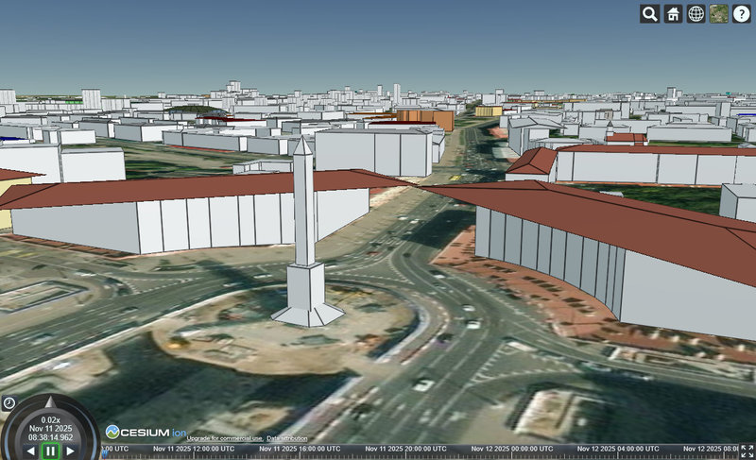Open the scene mode picker globe

[x=696, y=14]
